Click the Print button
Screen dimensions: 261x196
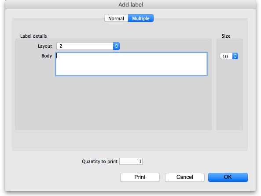point(140,177)
